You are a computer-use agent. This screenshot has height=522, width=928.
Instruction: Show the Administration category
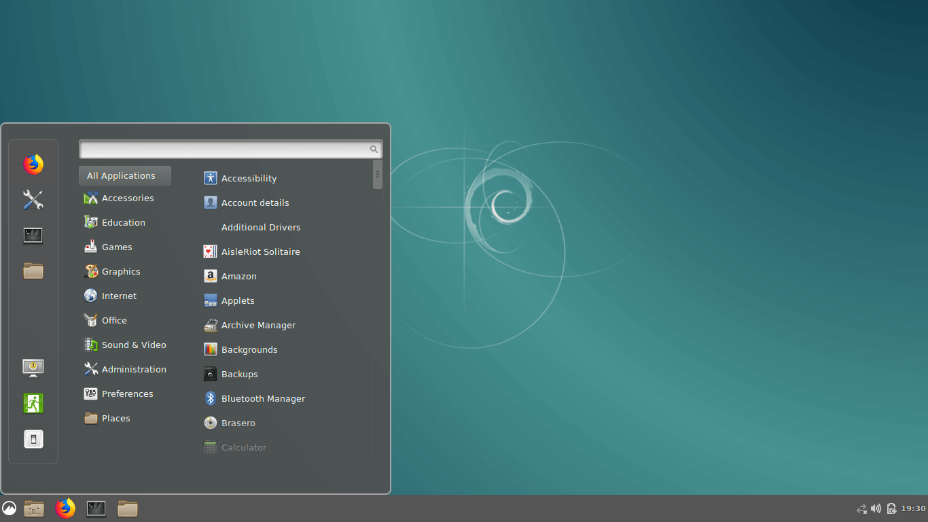[x=133, y=369]
